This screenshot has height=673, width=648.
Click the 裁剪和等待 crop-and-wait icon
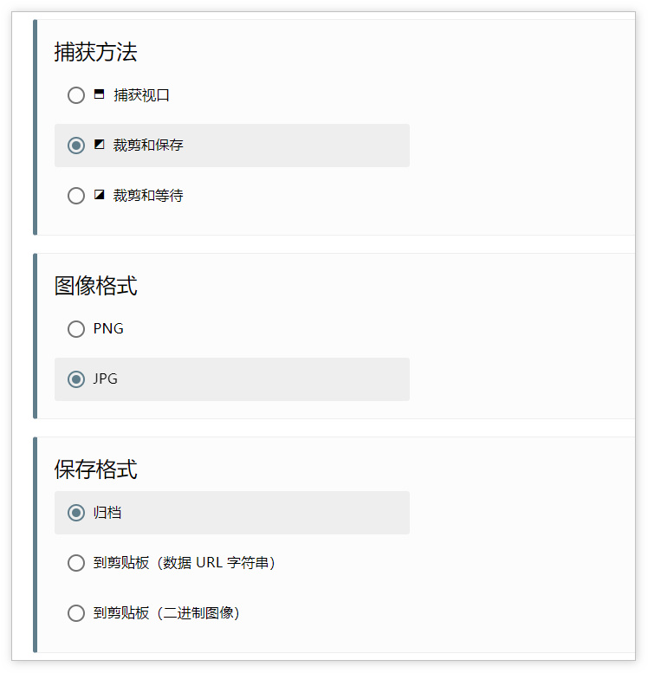pyautogui.click(x=99, y=195)
